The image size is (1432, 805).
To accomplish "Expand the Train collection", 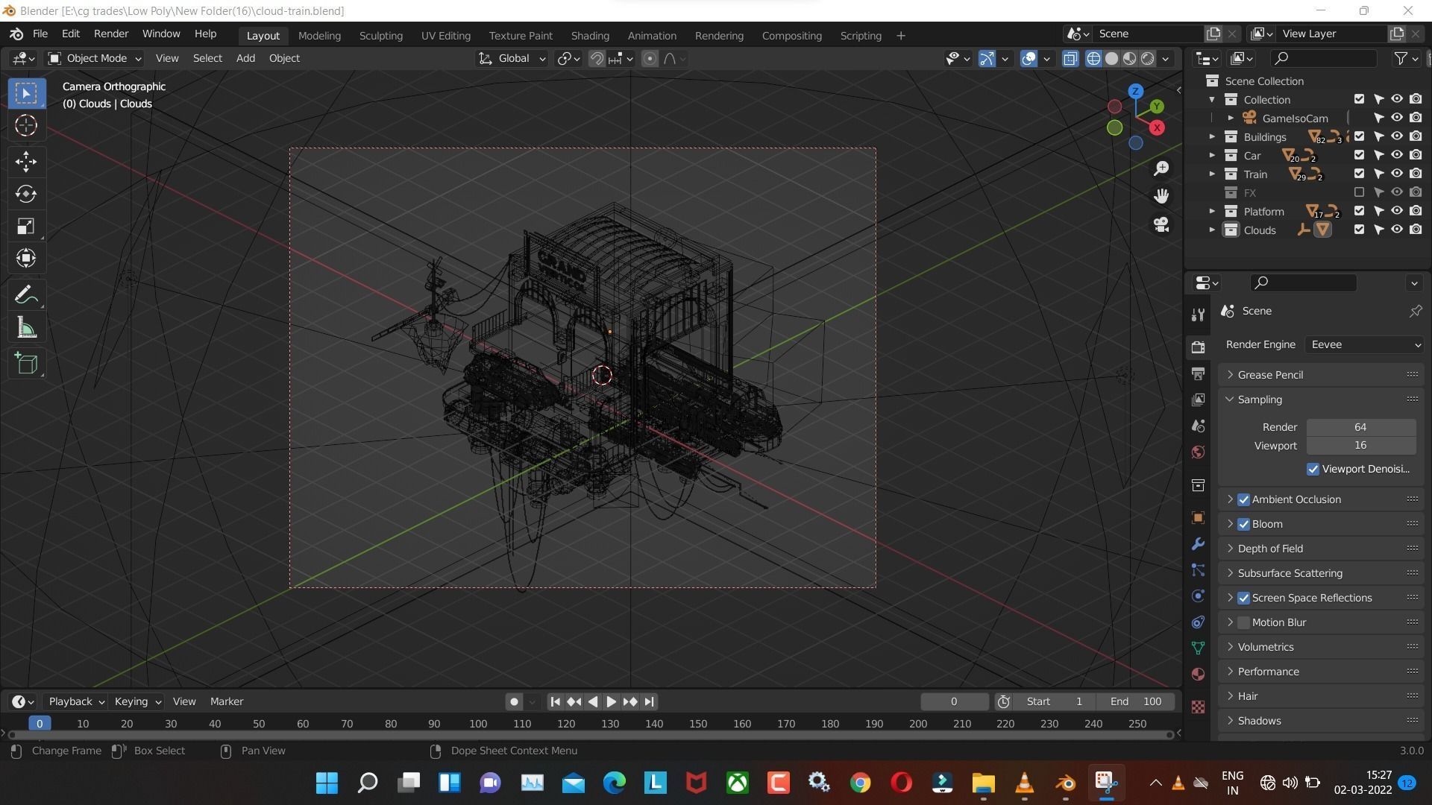I will tap(1212, 174).
